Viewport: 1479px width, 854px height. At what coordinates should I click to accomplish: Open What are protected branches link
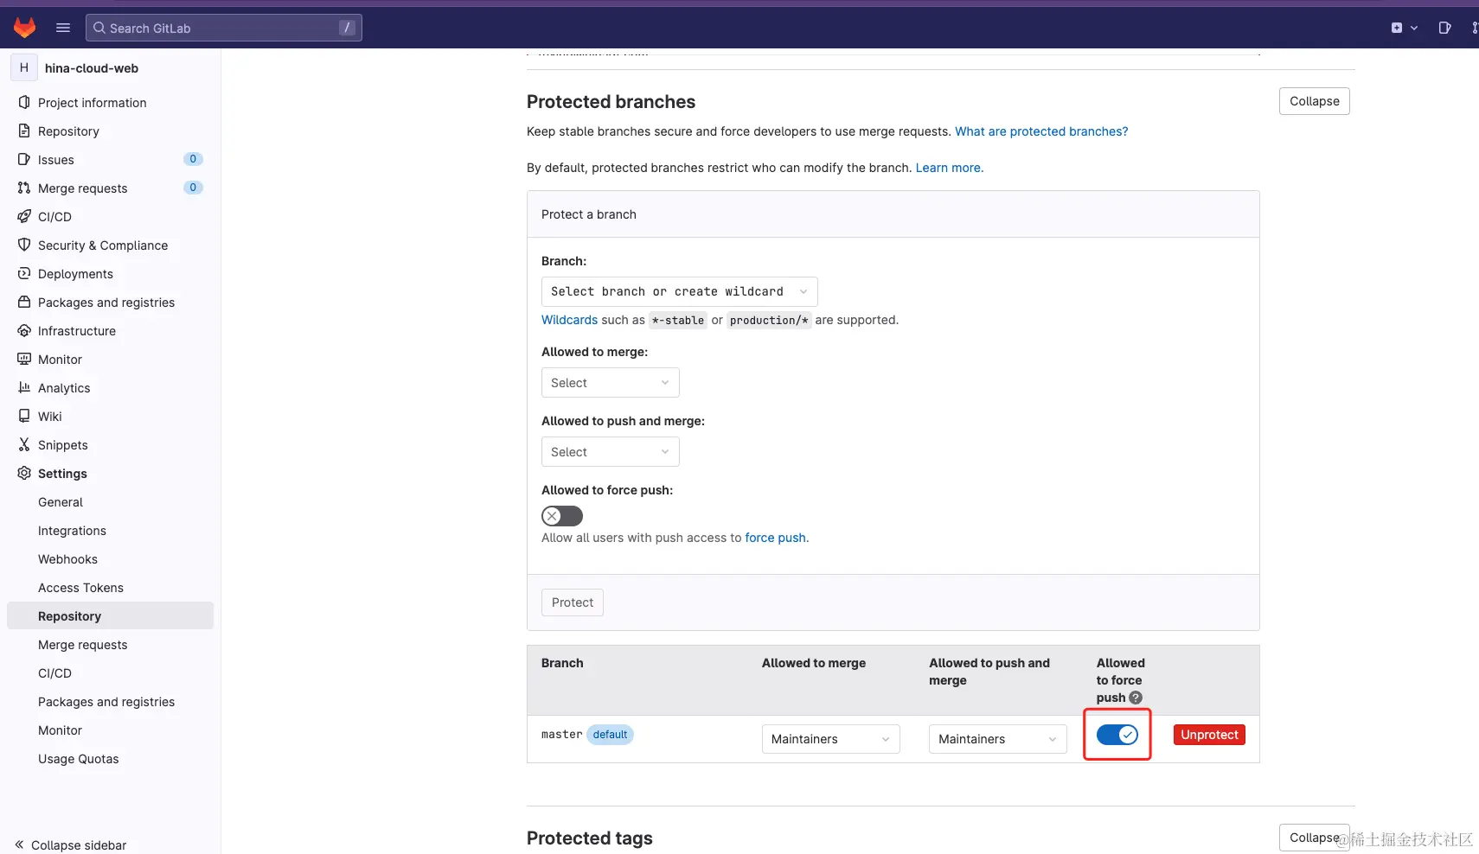click(x=1041, y=131)
